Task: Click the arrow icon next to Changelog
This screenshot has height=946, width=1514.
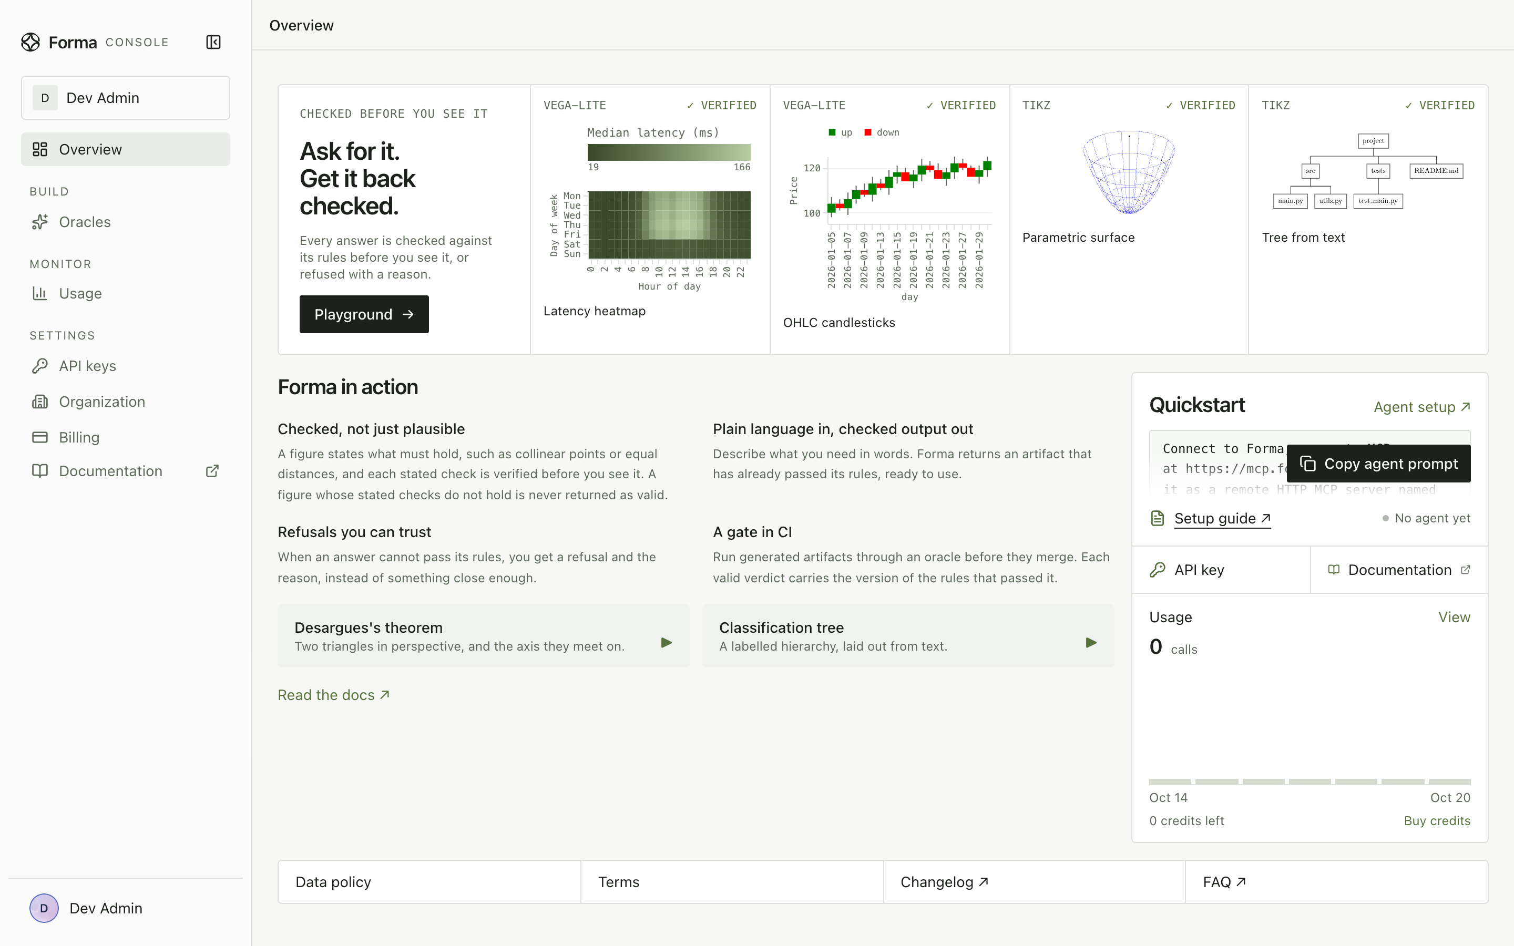Action: 984,881
